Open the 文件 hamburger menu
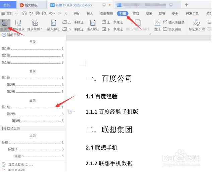 [x=7, y=13]
